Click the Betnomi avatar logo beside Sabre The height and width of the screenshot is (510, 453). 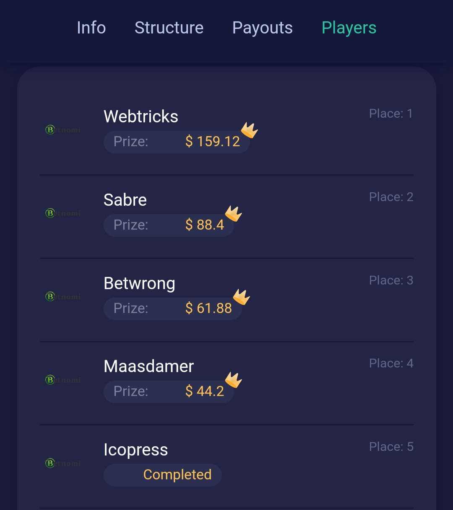pos(63,213)
